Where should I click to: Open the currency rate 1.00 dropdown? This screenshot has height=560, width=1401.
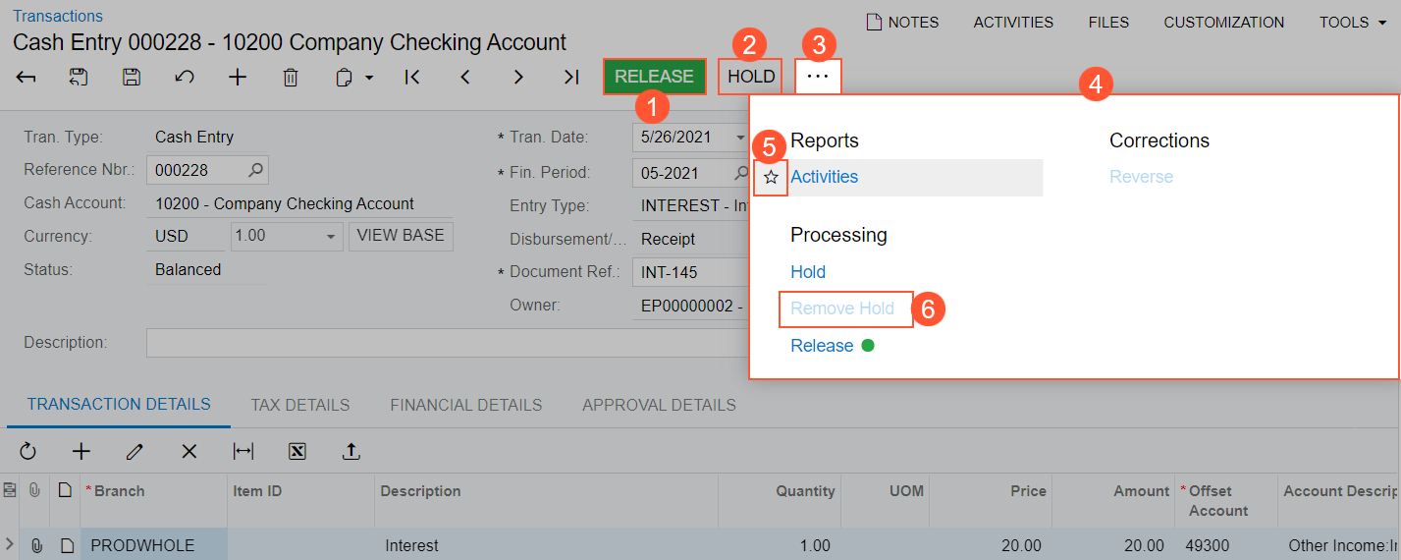point(331,237)
